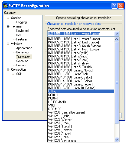127x144 pixels.
Task: Open the Keyboard category
Action: coord(22,31)
